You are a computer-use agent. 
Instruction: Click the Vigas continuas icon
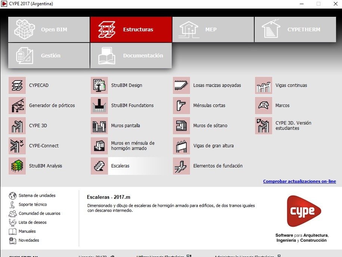264,85
